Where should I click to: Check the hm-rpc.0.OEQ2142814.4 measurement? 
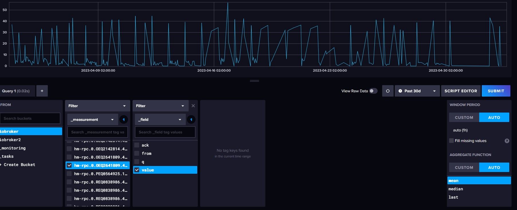pyautogui.click(x=69, y=149)
